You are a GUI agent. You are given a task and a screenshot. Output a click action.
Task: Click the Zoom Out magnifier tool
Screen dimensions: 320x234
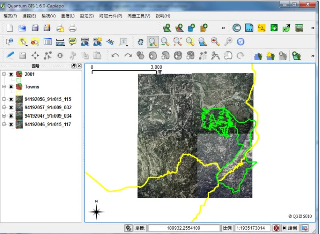pos(165,42)
